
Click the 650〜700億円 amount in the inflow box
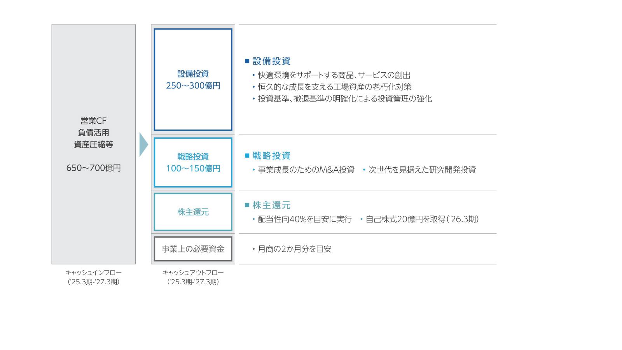tap(93, 168)
